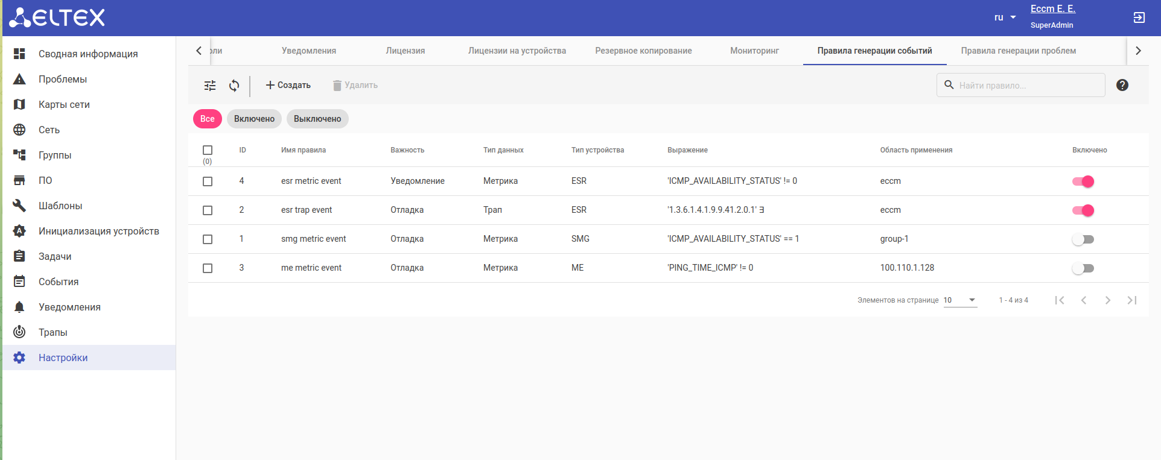1161x460 pixels.
Task: Click the logout icon in header
Action: (1139, 17)
